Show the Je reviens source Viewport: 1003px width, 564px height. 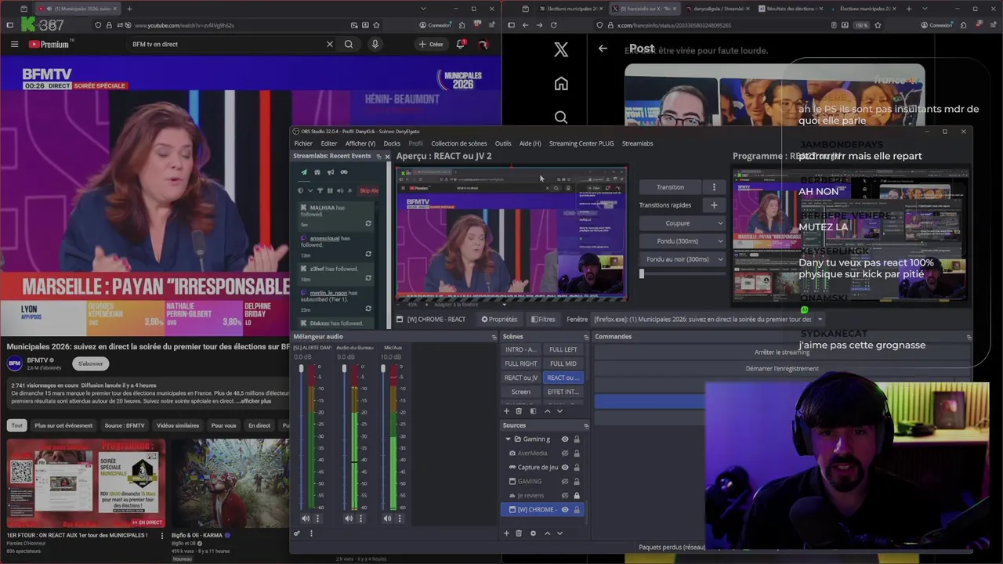pos(564,496)
